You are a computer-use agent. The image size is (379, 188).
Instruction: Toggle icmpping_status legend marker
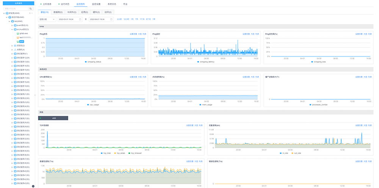pyautogui.click(x=86, y=62)
